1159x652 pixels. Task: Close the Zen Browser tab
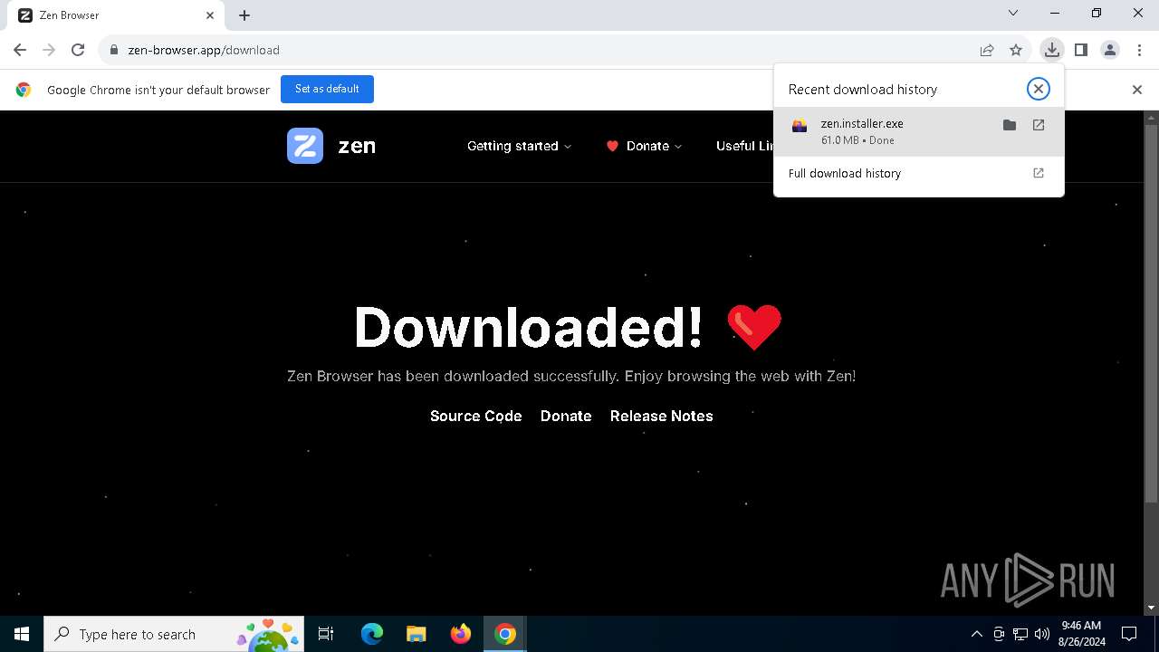[x=210, y=15]
